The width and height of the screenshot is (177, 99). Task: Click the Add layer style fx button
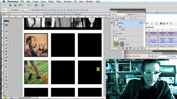[x=123, y=48]
